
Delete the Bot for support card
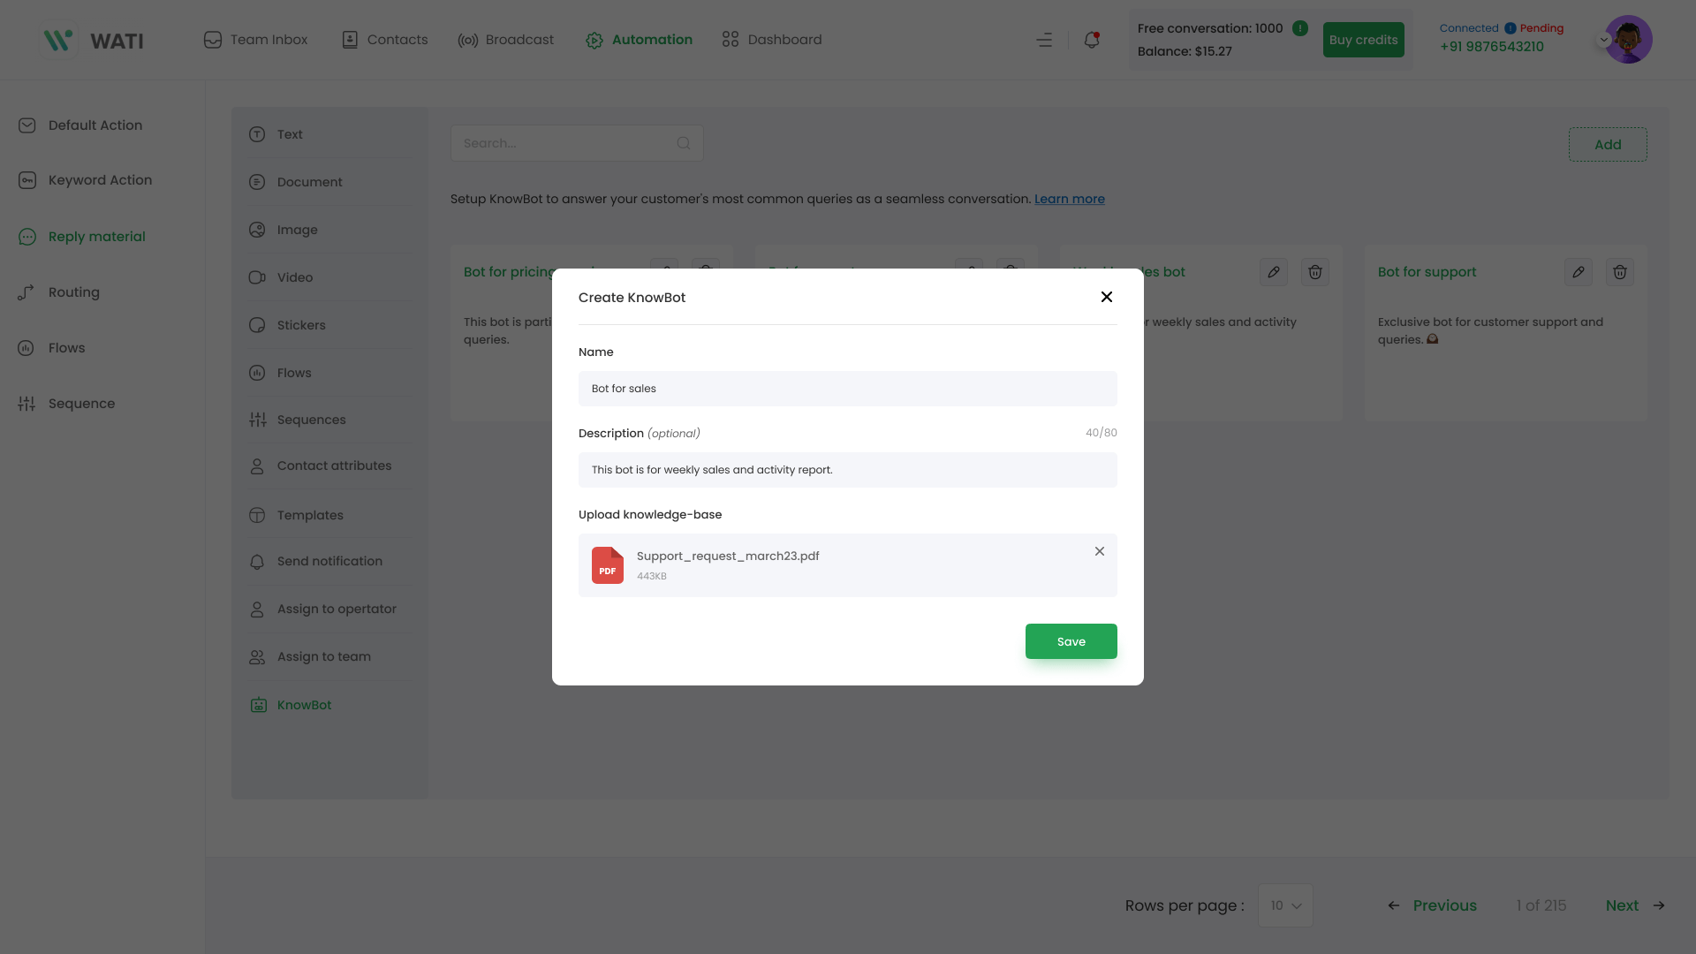click(1620, 272)
